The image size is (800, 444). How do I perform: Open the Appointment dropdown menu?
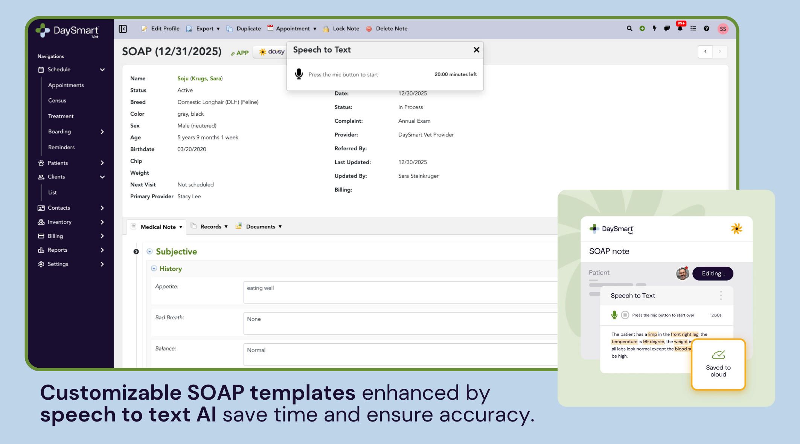tap(292, 29)
